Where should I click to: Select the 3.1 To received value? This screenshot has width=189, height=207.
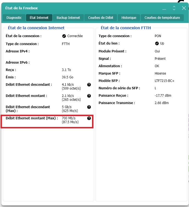click(66, 70)
